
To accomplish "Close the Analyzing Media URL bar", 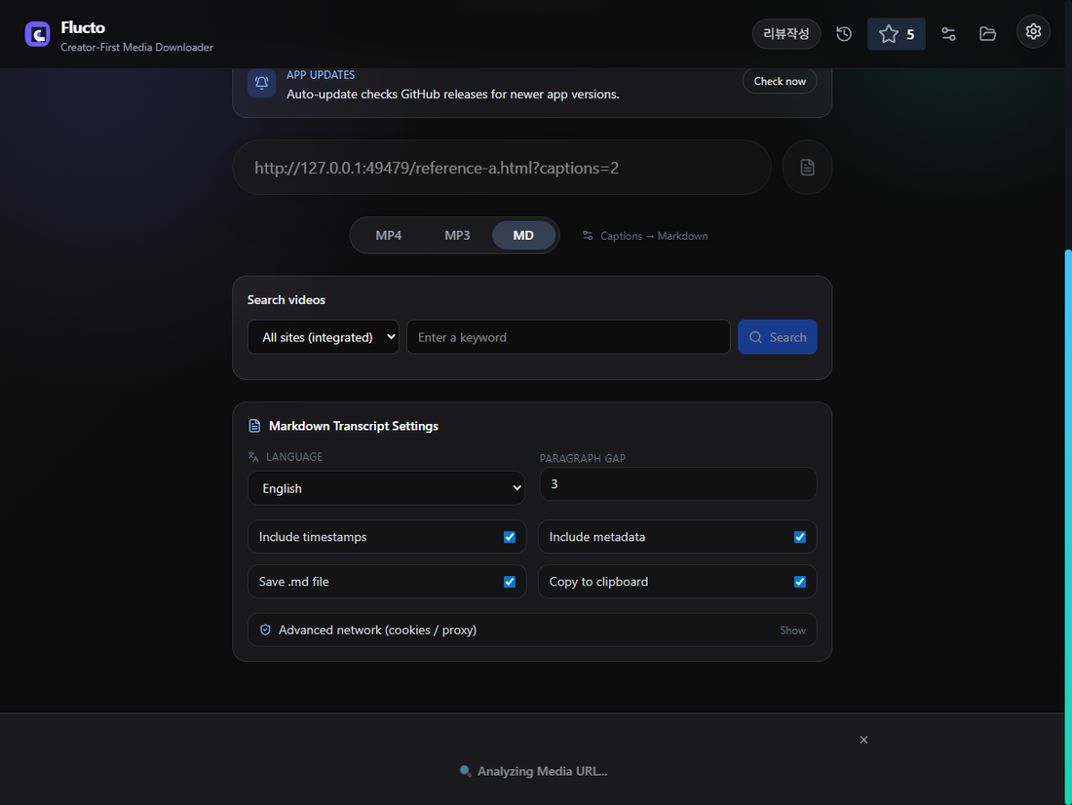I will [863, 740].
